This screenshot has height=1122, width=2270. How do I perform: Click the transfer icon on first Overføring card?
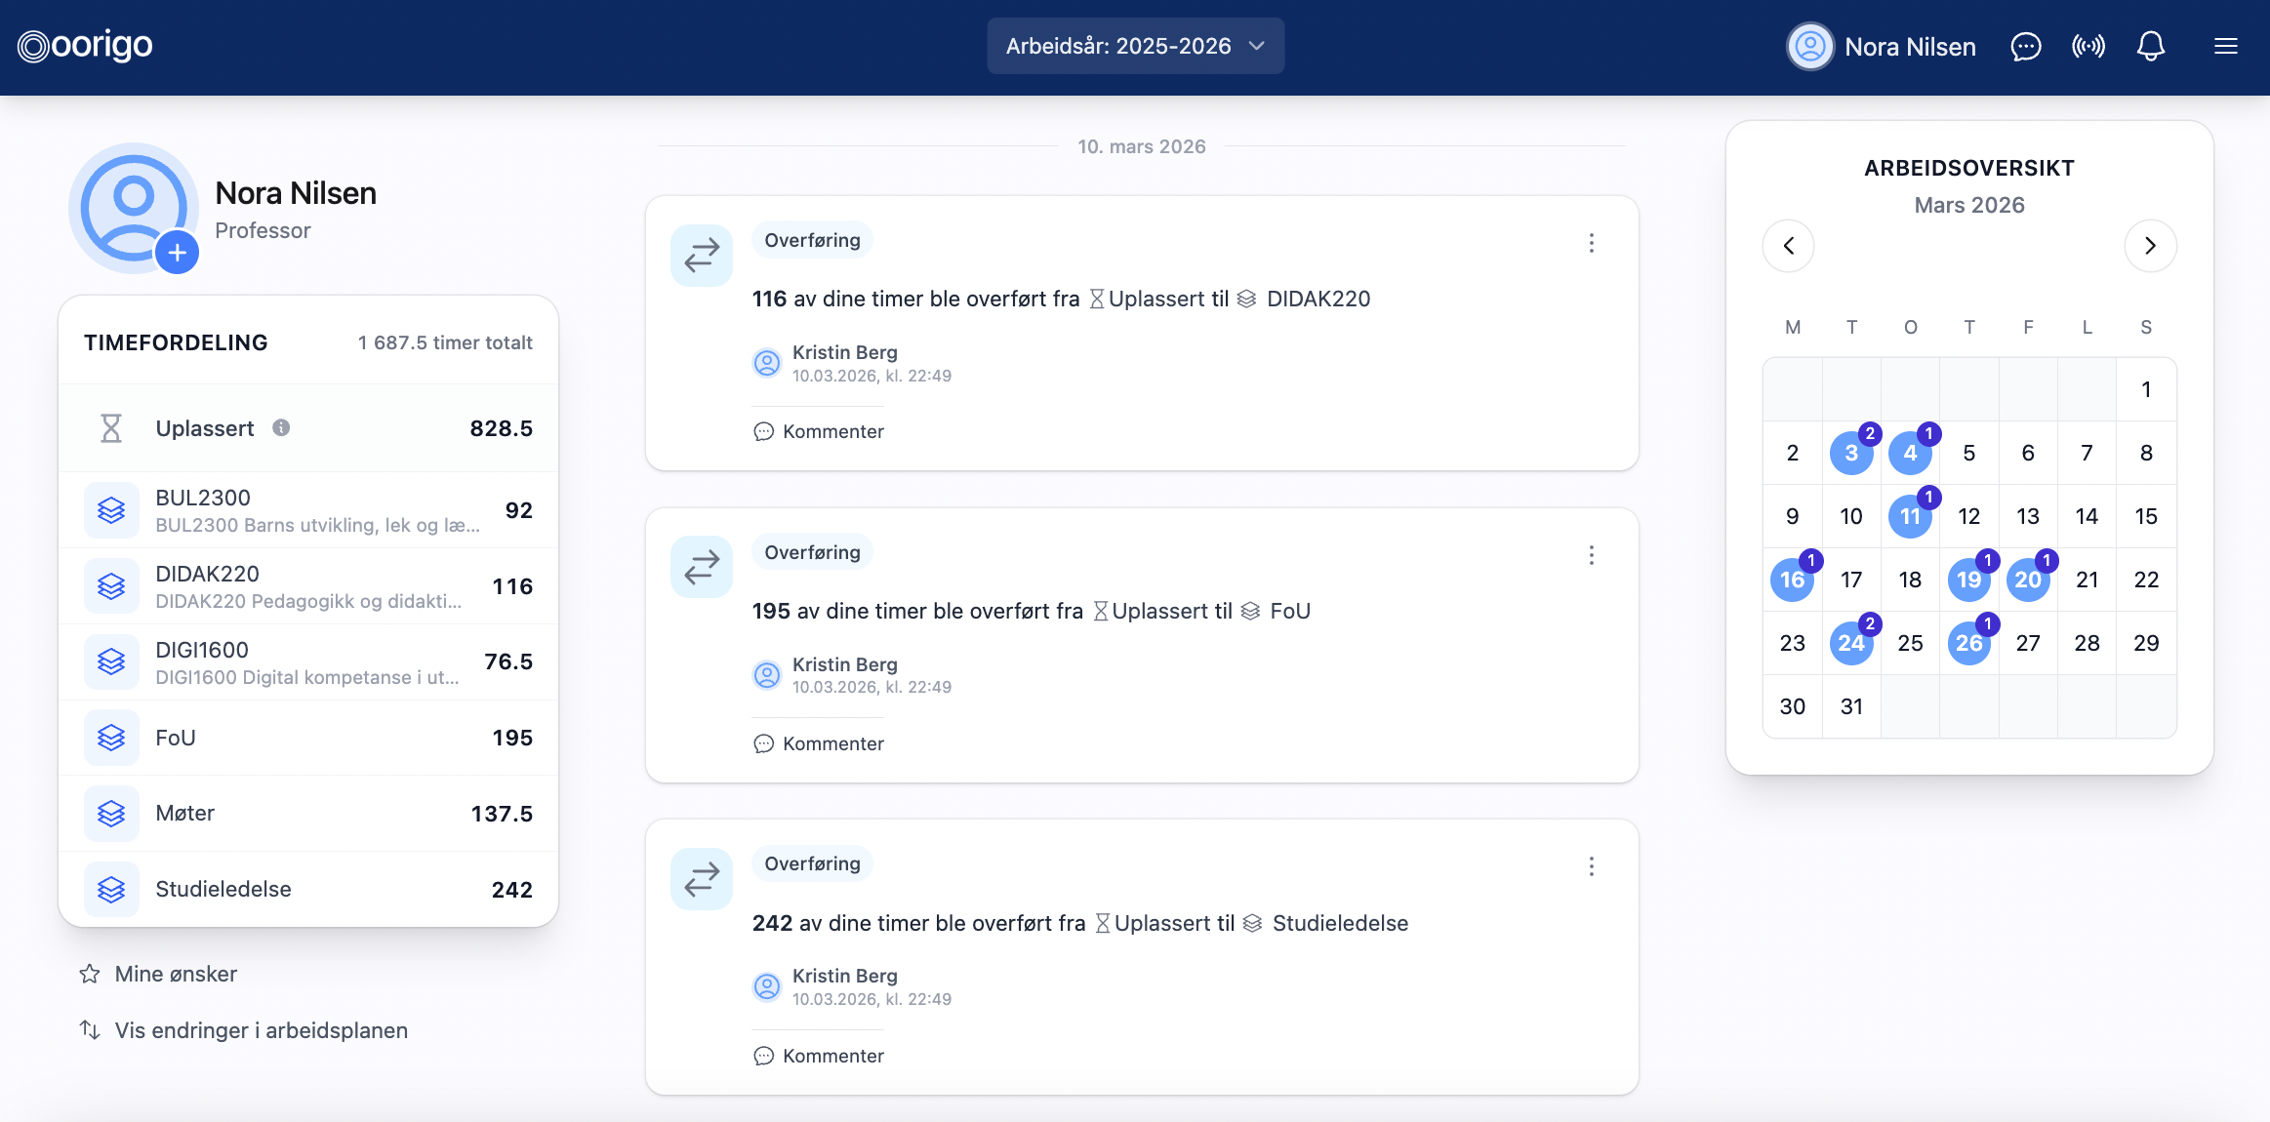700,255
